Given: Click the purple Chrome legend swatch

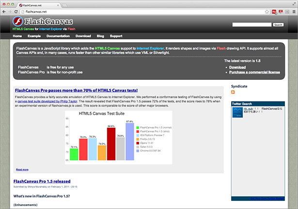Looking at the screenshot, I should click(138, 151).
